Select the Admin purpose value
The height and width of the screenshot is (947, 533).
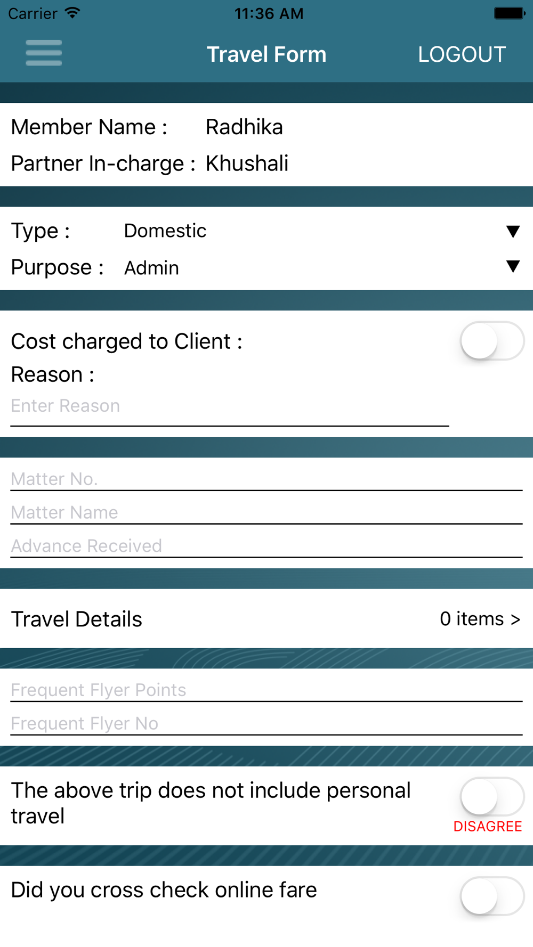click(152, 268)
